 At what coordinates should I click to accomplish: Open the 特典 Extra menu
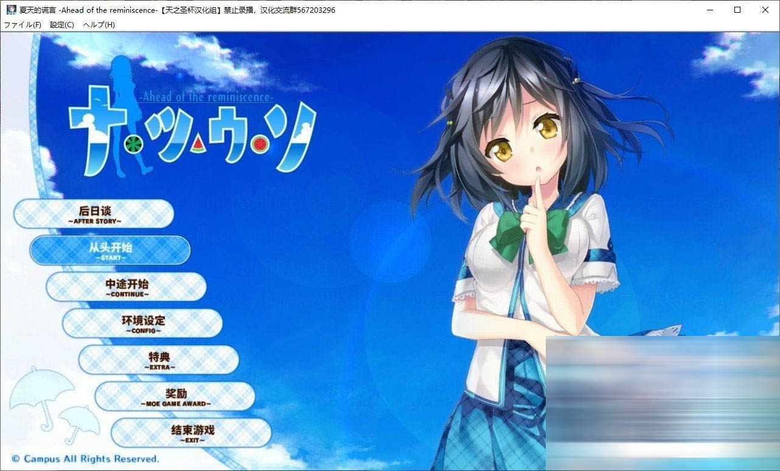tap(159, 360)
